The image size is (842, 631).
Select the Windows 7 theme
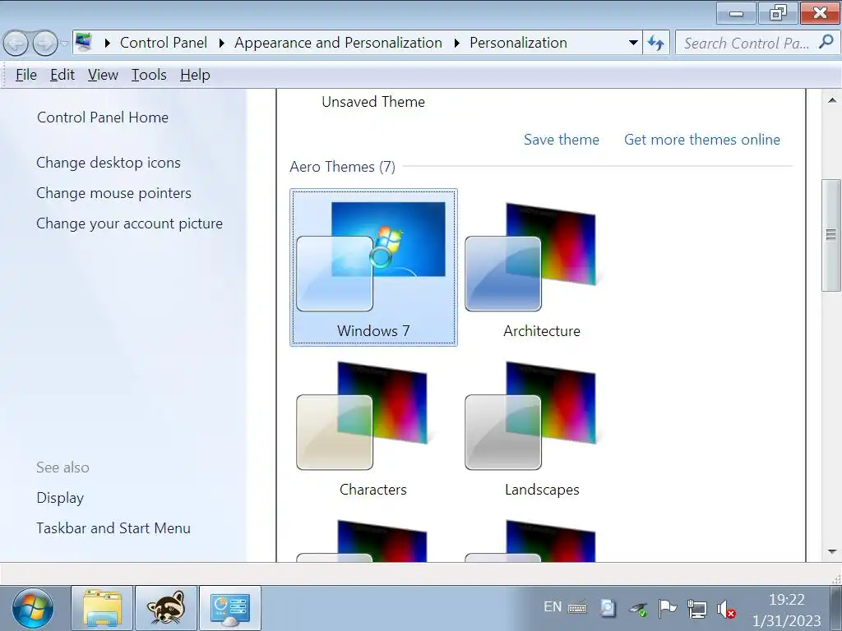(374, 267)
